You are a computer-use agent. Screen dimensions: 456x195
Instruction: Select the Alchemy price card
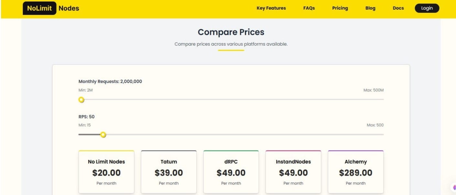click(355, 172)
